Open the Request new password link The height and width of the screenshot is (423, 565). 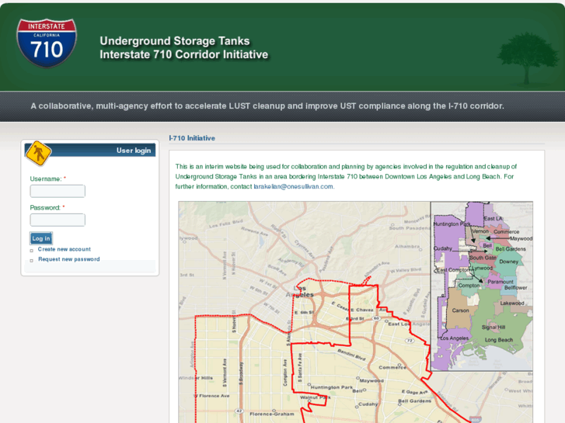click(x=69, y=259)
